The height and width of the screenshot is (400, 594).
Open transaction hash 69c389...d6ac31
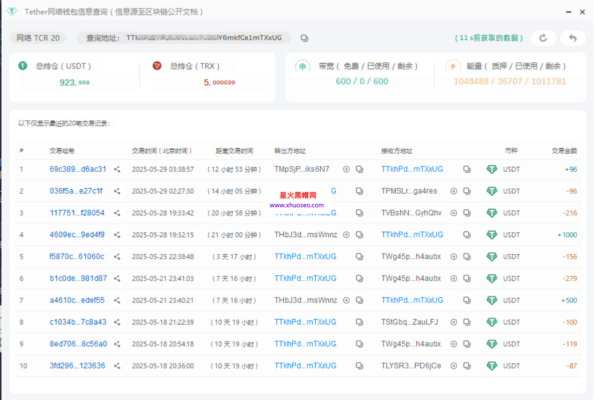pyautogui.click(x=78, y=169)
